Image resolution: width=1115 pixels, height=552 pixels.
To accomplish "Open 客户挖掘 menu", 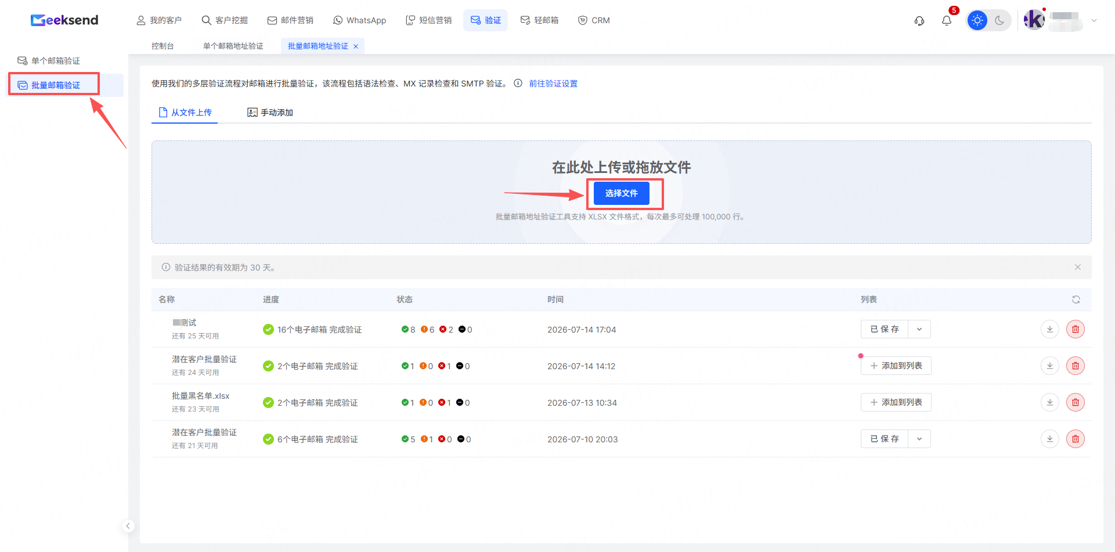I will click(225, 20).
